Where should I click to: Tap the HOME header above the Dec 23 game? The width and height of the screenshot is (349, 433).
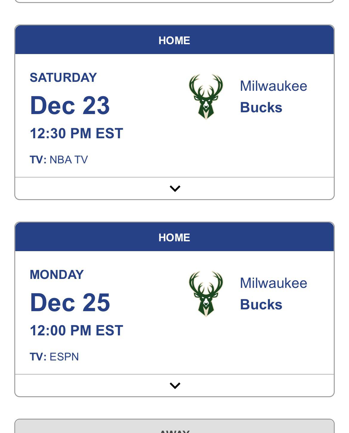pyautogui.click(x=174, y=40)
